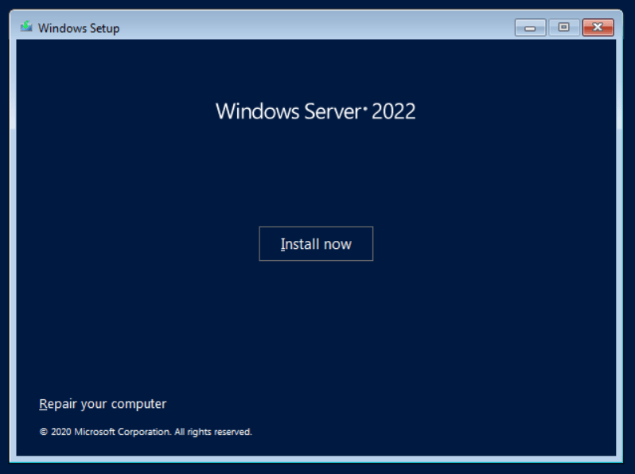The width and height of the screenshot is (635, 474).
Task: Click the word Server in the heading
Action: coord(331,111)
